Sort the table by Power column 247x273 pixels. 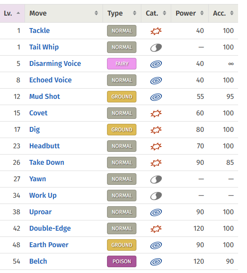click(x=189, y=13)
